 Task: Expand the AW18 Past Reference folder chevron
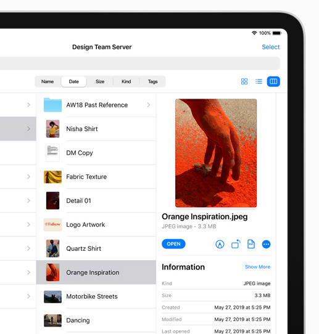click(149, 105)
